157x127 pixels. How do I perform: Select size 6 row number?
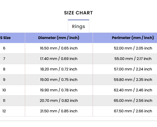(4, 48)
